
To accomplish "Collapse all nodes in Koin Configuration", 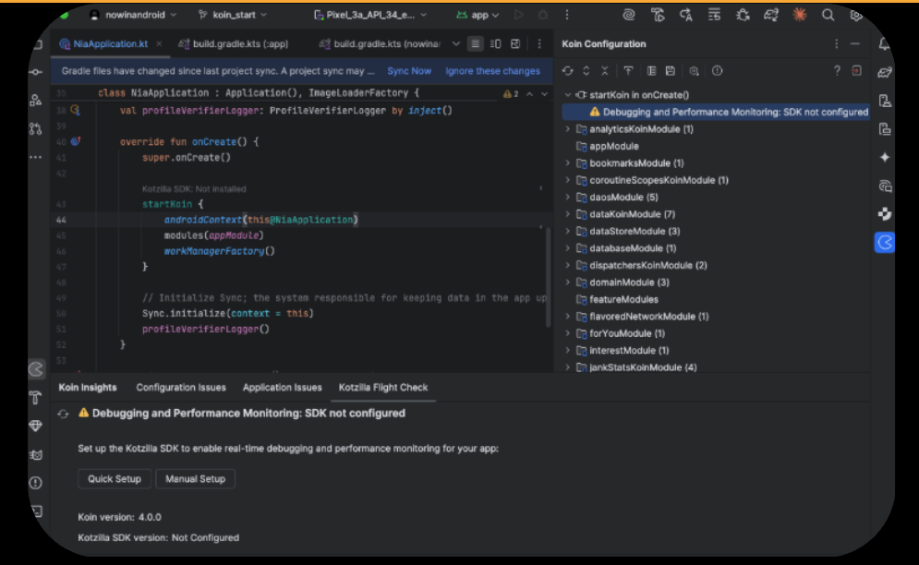I will pyautogui.click(x=605, y=71).
